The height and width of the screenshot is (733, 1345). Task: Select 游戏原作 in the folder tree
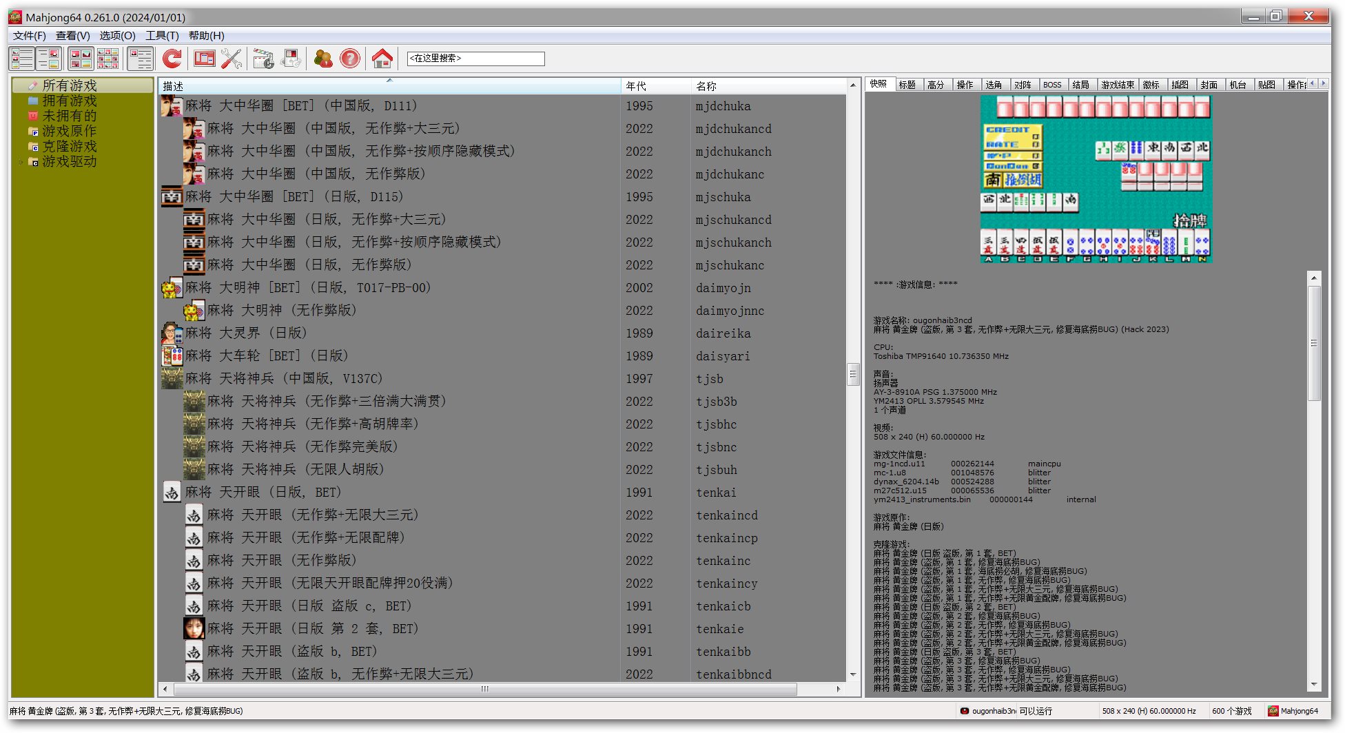(x=70, y=131)
